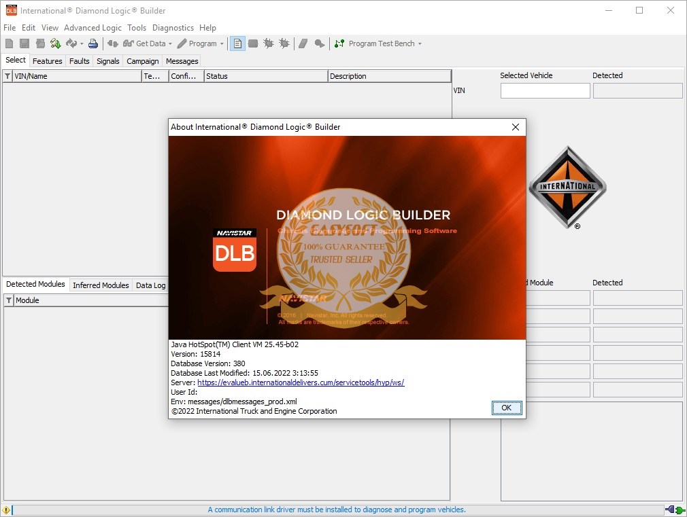Click the VIN/Name column header
This screenshot has height=517, width=687.
coord(77,76)
